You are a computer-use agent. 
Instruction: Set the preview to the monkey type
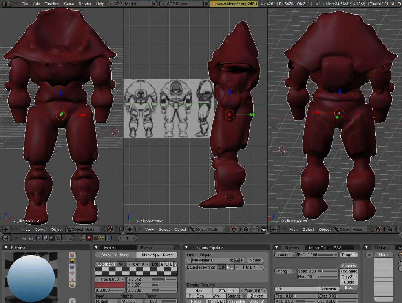[x=72, y=273]
